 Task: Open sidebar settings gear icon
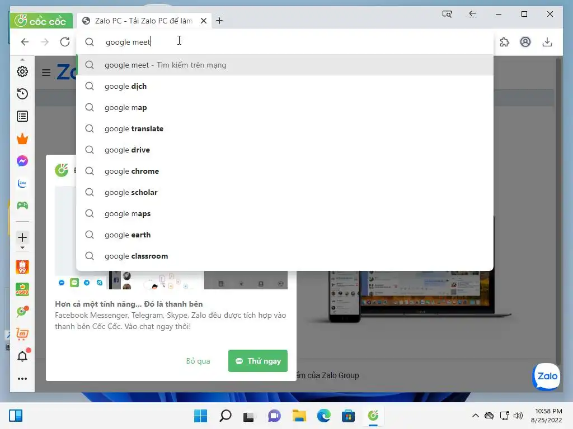(22, 71)
